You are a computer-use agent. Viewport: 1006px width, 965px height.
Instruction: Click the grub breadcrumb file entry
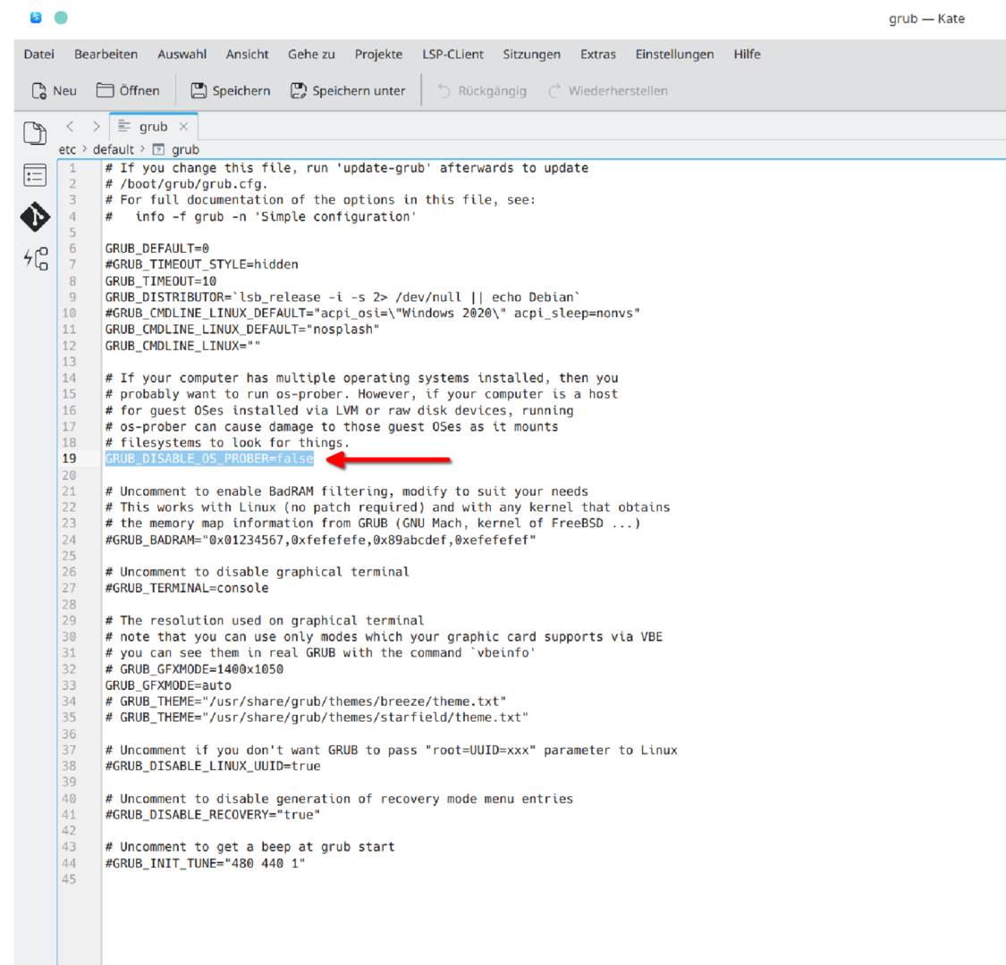pos(176,149)
